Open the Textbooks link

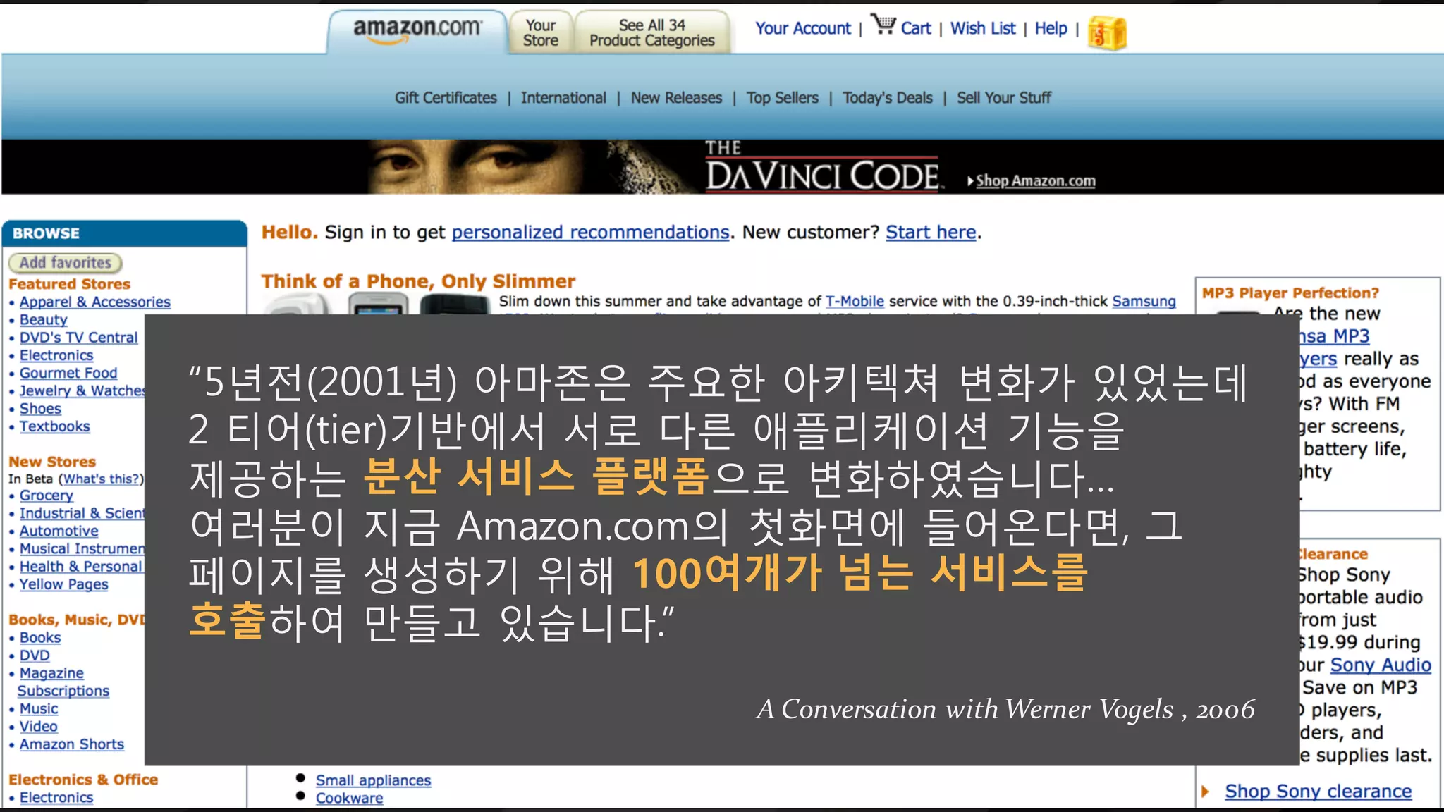pyautogui.click(x=55, y=426)
